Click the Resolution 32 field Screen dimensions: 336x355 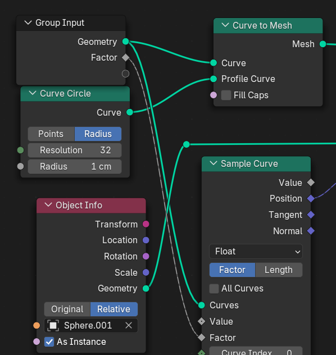coord(75,150)
